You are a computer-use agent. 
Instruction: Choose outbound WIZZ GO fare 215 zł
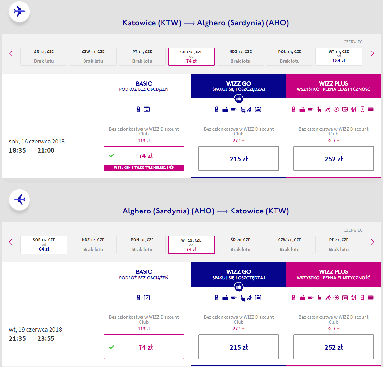coord(239,159)
